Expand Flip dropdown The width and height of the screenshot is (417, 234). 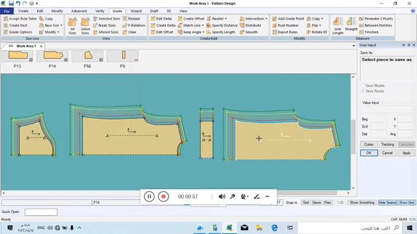pyautogui.click(x=320, y=25)
